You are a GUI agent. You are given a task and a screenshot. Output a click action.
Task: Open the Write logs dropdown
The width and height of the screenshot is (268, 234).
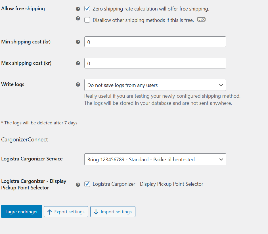[155, 85]
